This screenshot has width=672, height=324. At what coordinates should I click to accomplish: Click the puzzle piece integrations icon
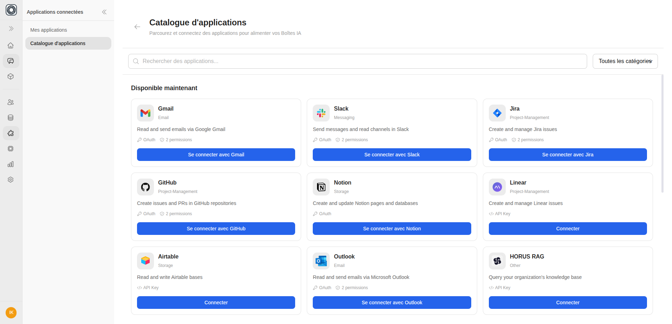coord(11,133)
